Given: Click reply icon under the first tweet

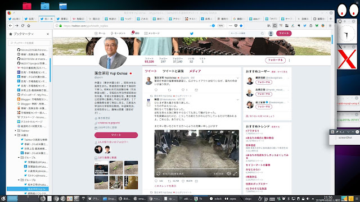Looking at the screenshot, I should click(x=156, y=90).
